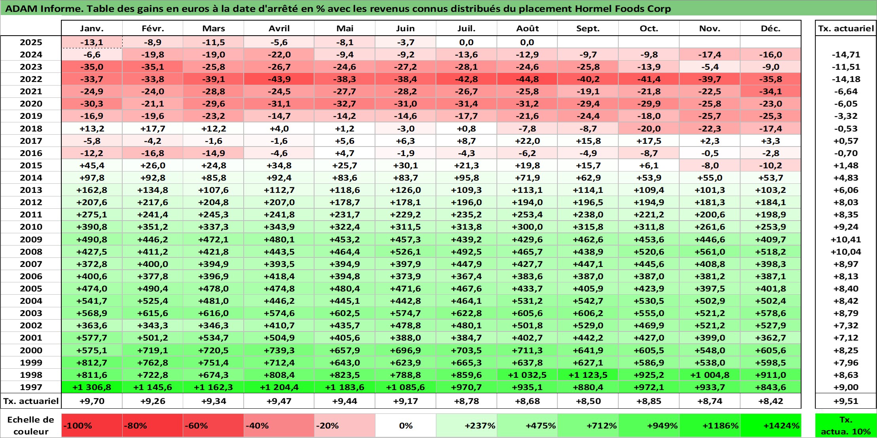The image size is (877, 438).
Task: Select the 2025 year row label
Action: tap(31, 42)
